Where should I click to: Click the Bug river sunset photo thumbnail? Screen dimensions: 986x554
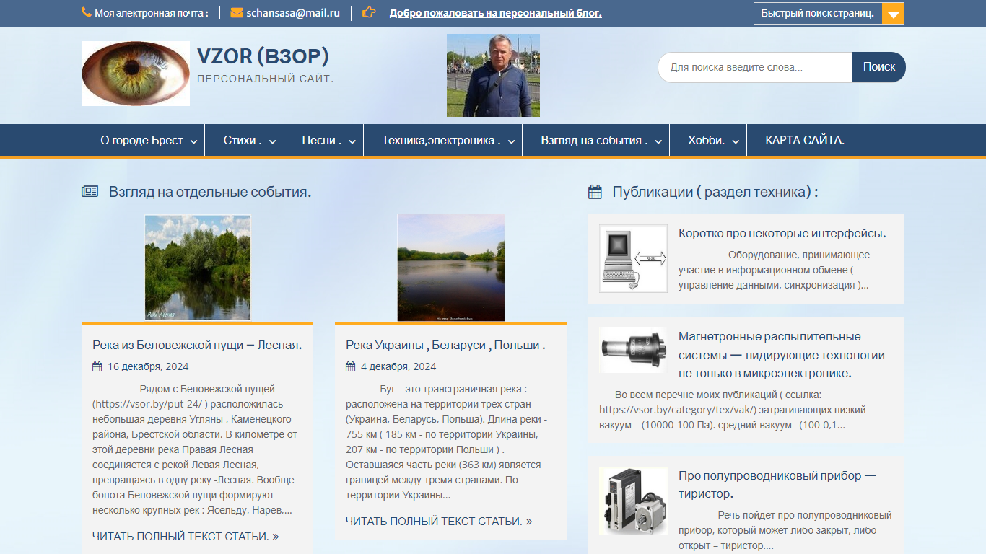(x=451, y=268)
